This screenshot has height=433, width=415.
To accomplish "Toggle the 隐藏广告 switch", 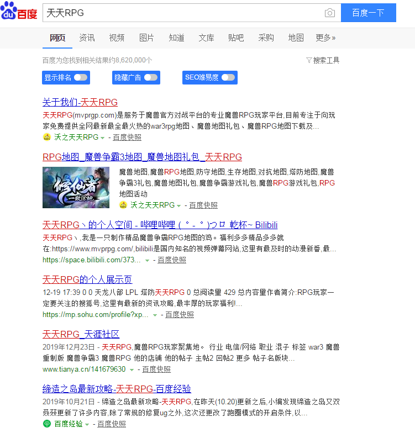I will click(151, 77).
